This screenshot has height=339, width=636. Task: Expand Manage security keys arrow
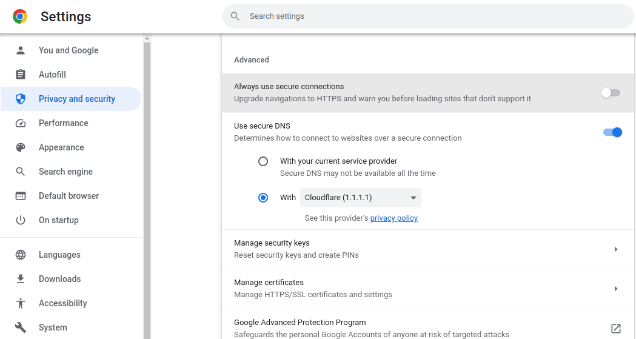616,249
